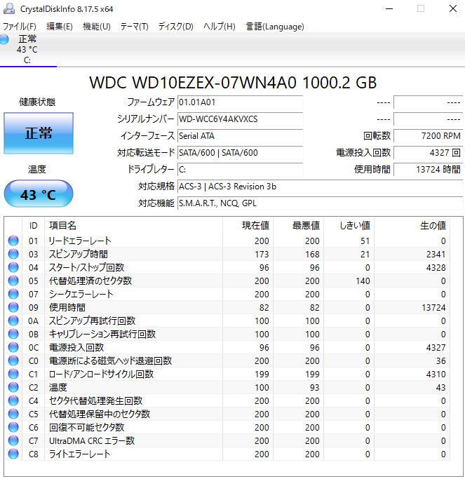
Task: Open the 言語(Language) menu
Action: (275, 27)
